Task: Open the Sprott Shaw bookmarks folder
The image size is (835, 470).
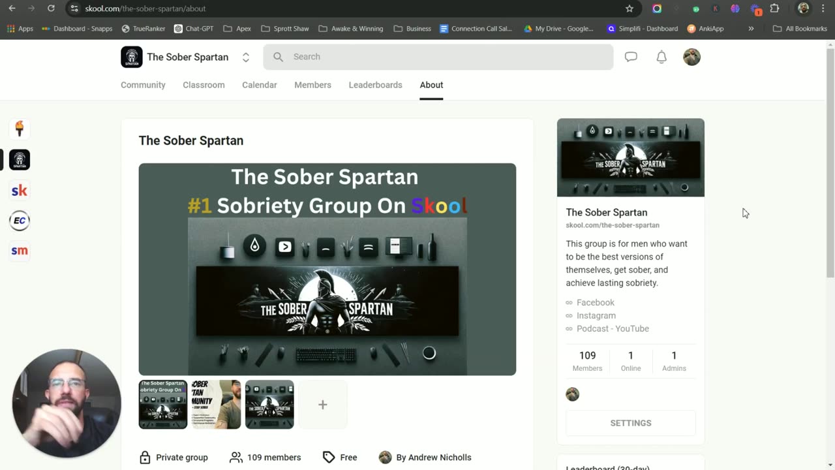Action: tap(285, 29)
